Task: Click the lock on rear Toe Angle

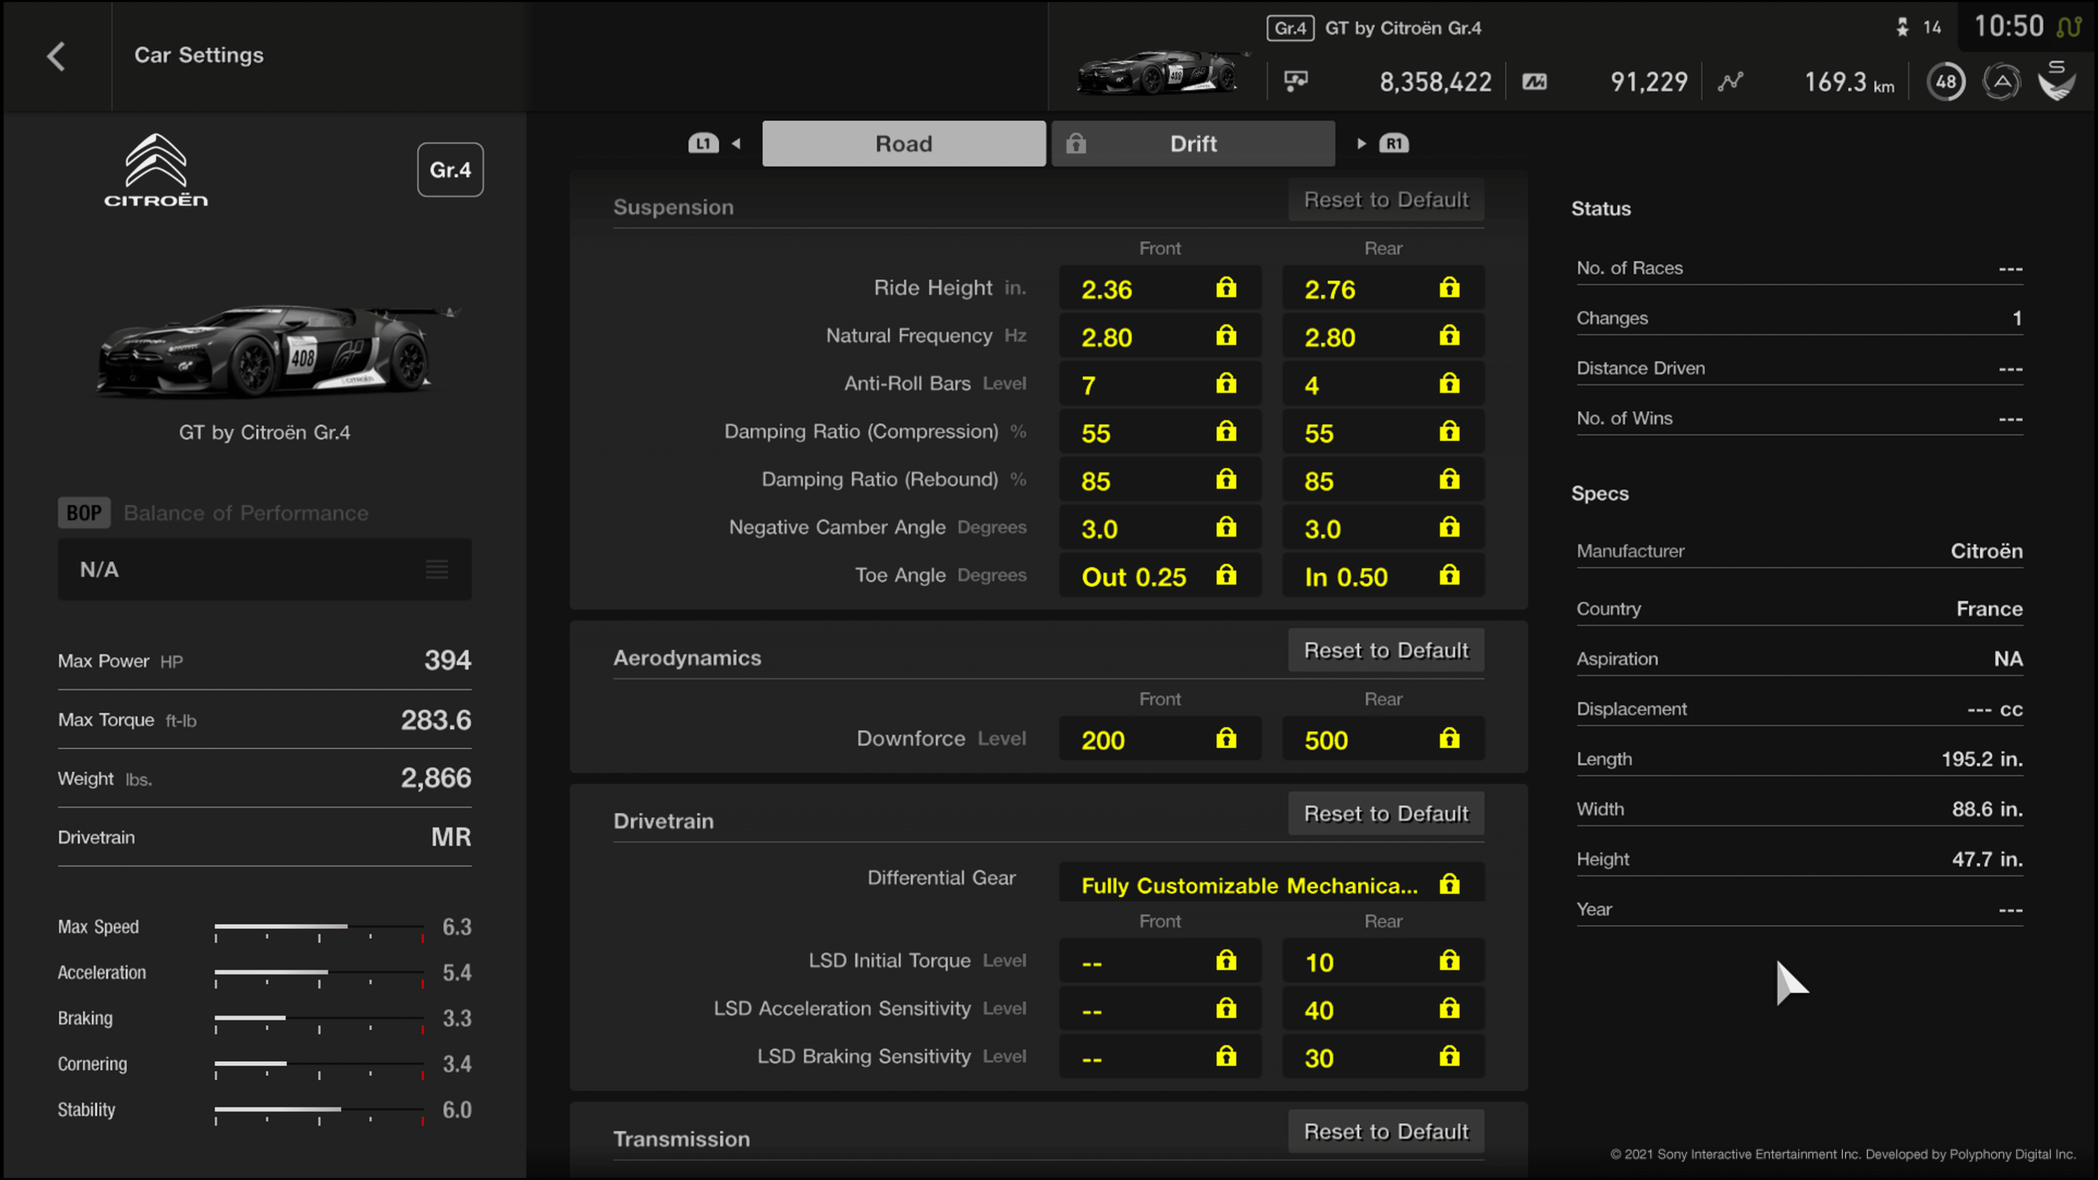Action: pos(1449,576)
